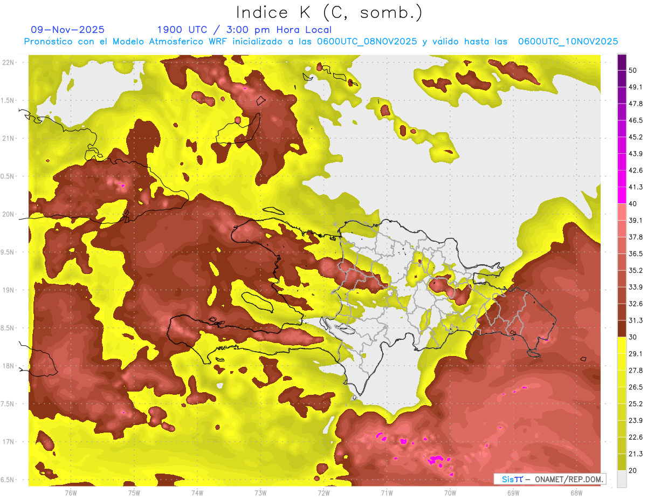This screenshot has width=647, height=500.
Task: Click the colorbar value '49.1'
Action: [x=635, y=87]
